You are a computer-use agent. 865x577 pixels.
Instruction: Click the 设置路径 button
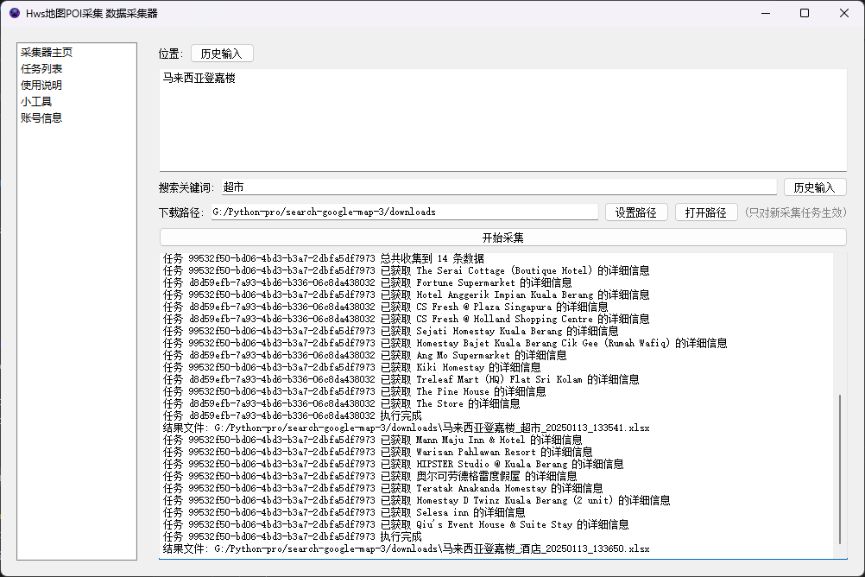[x=636, y=212]
